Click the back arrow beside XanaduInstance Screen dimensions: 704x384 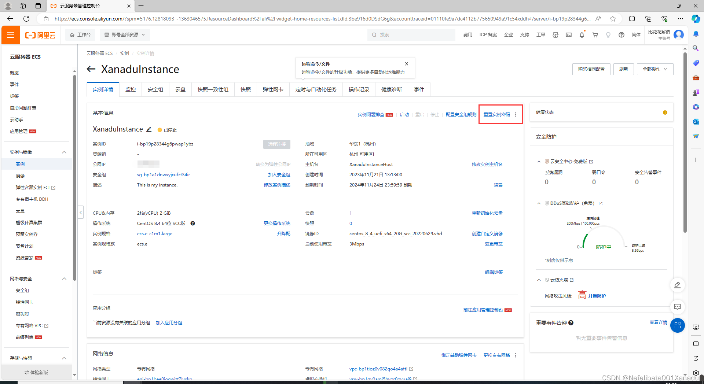pyautogui.click(x=91, y=69)
